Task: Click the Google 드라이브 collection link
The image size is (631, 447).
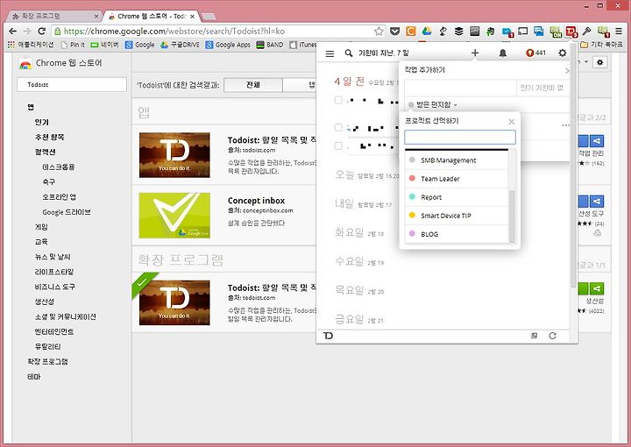Action: (x=67, y=212)
